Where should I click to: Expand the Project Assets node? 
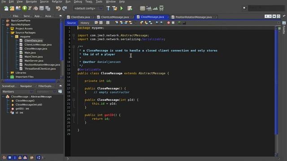click(x=8, y=29)
